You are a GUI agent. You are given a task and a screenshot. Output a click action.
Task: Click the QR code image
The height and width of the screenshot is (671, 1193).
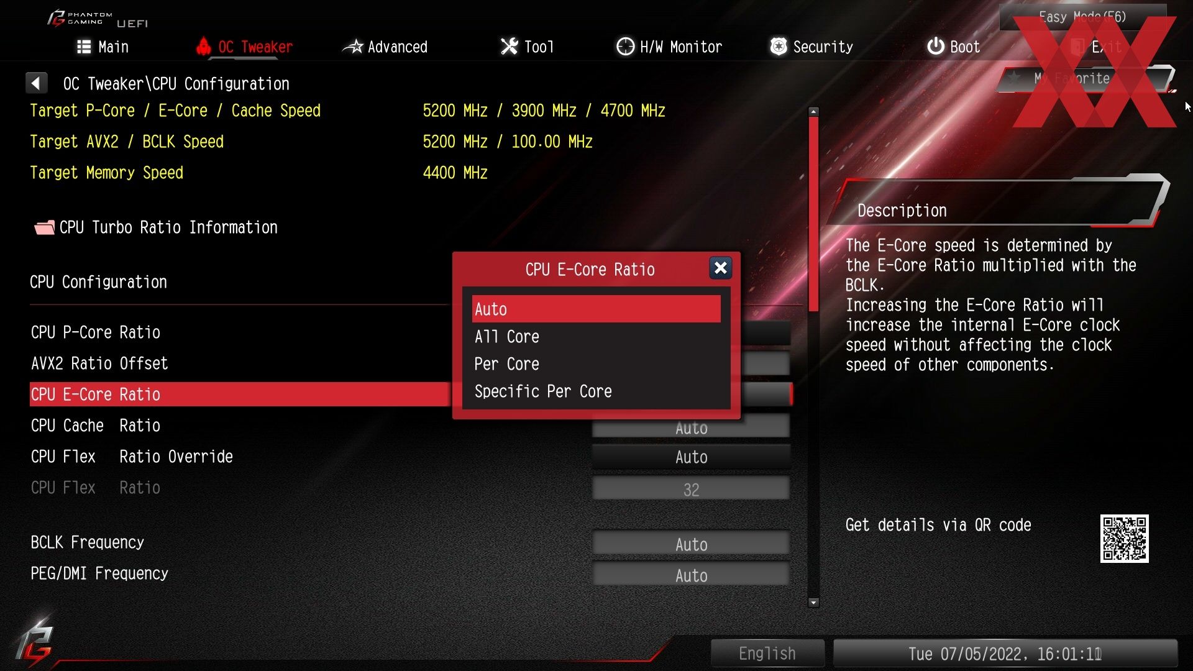click(1124, 539)
